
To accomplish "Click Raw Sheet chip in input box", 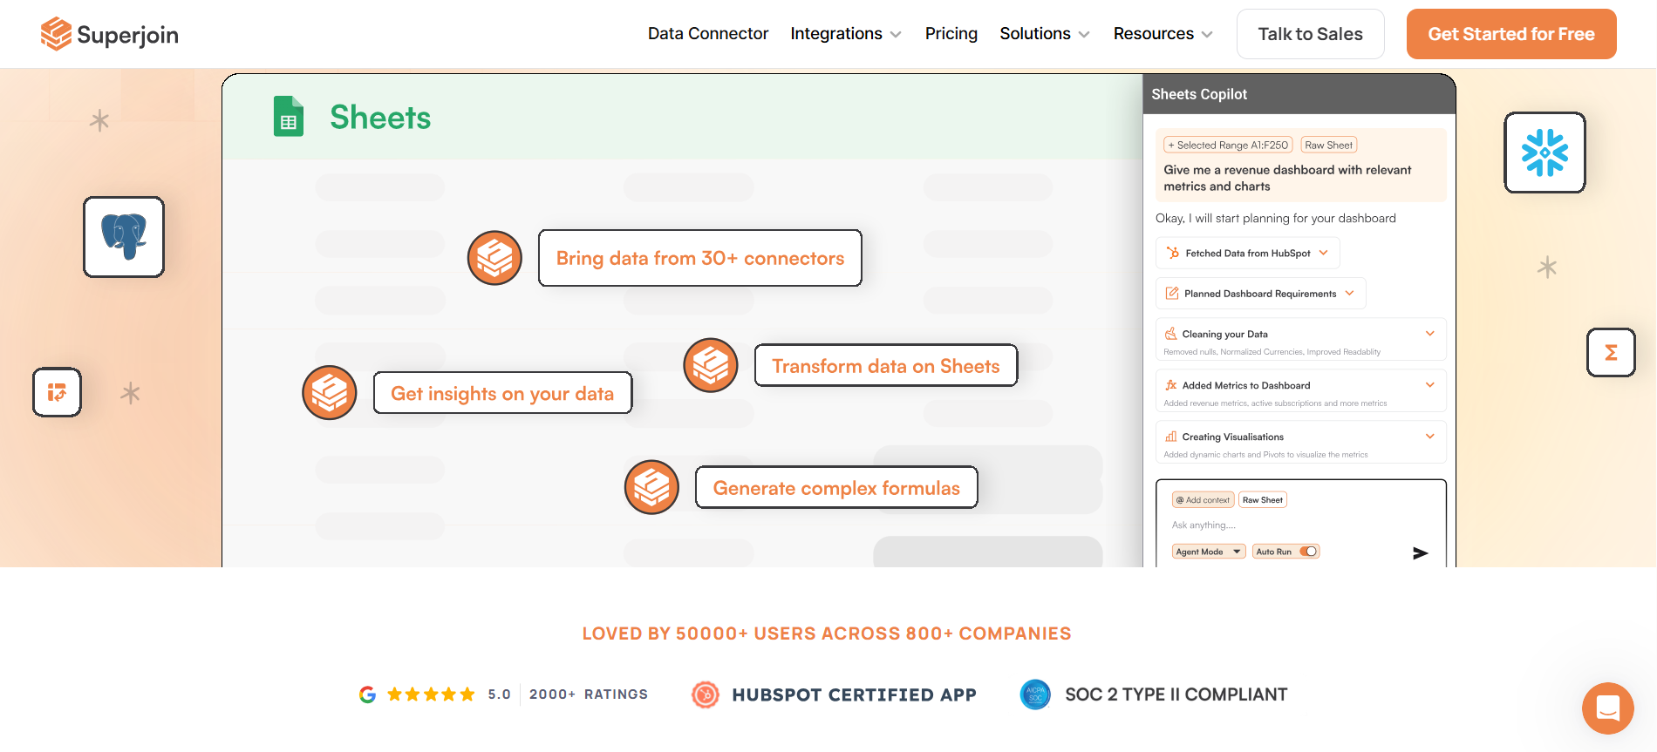I will 1263,500.
